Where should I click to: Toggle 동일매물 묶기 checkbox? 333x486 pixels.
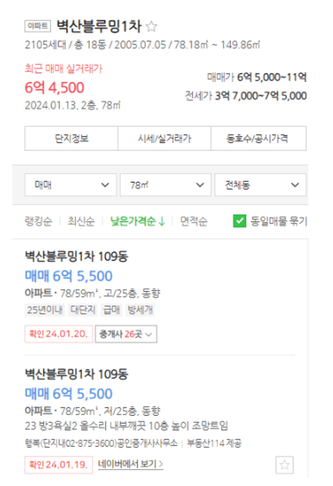(x=239, y=221)
